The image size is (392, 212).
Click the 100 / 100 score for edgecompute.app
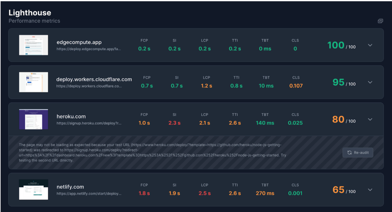click(341, 45)
